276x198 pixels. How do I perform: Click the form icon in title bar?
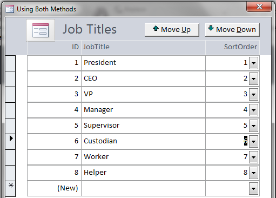click(x=10, y=9)
